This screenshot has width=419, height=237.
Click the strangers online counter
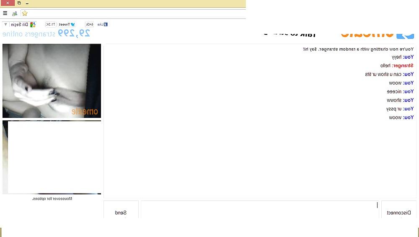46,34
